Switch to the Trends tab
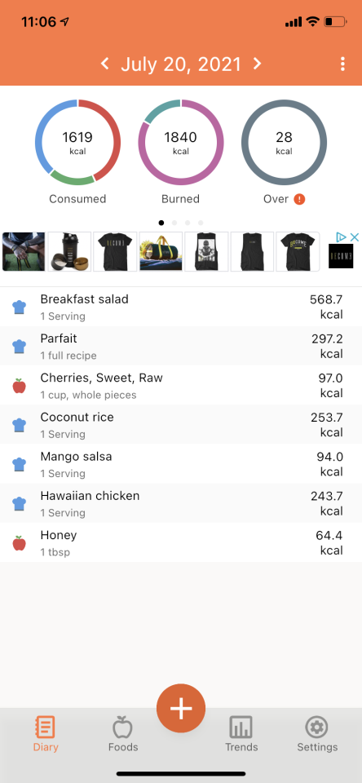This screenshot has width=362, height=783. click(x=241, y=733)
